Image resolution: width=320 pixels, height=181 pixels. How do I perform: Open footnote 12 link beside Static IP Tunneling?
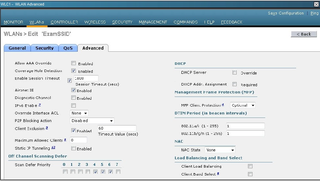[x=53, y=147]
